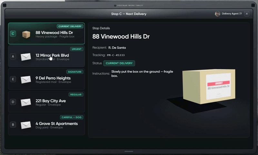Screen dimensions: 258x155
Task: Click the envelope icon for 12 Mirror Park Blvd
Action: (26, 57)
